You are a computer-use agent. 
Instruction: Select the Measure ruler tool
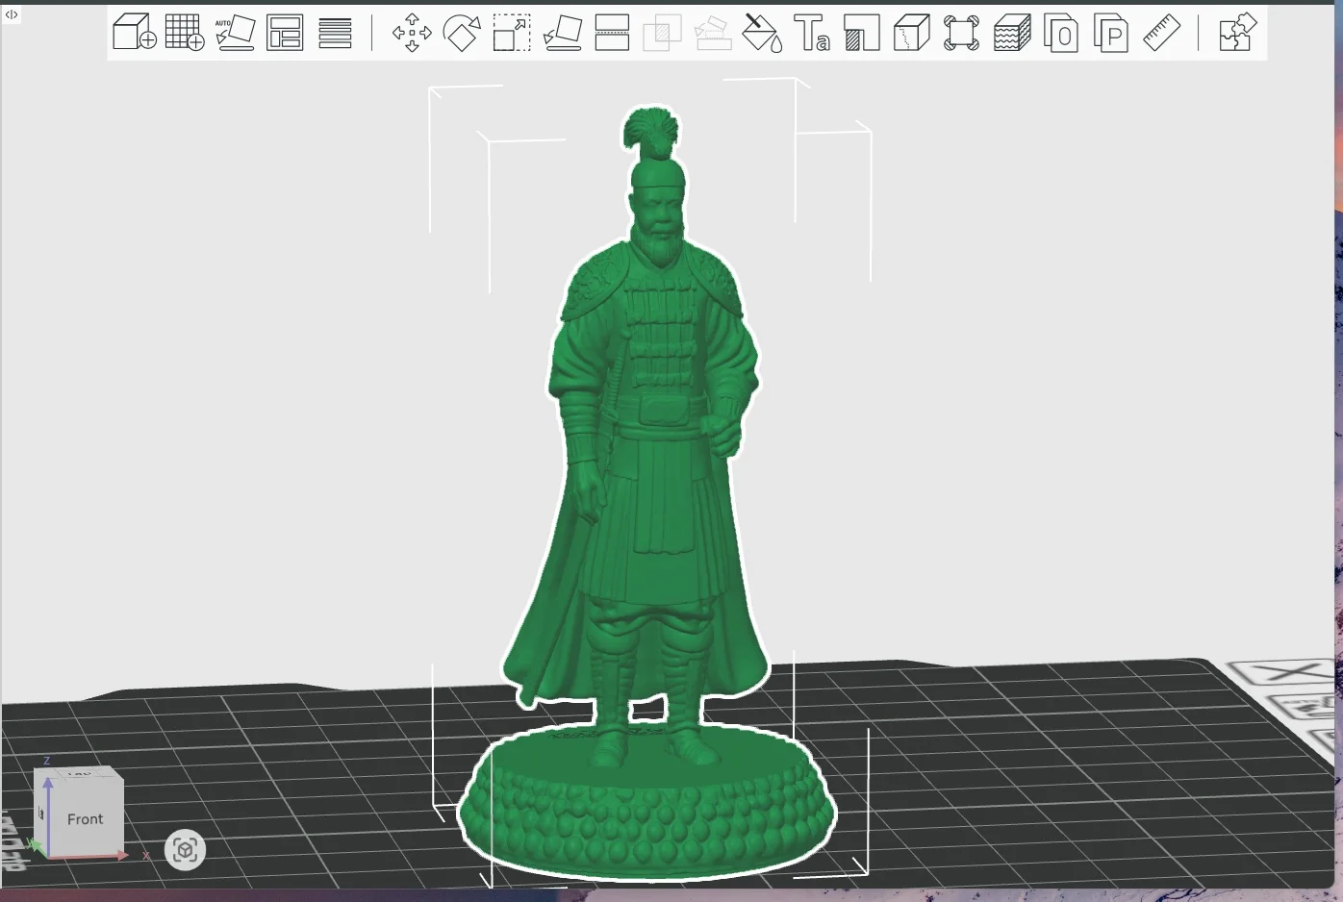(x=1161, y=33)
